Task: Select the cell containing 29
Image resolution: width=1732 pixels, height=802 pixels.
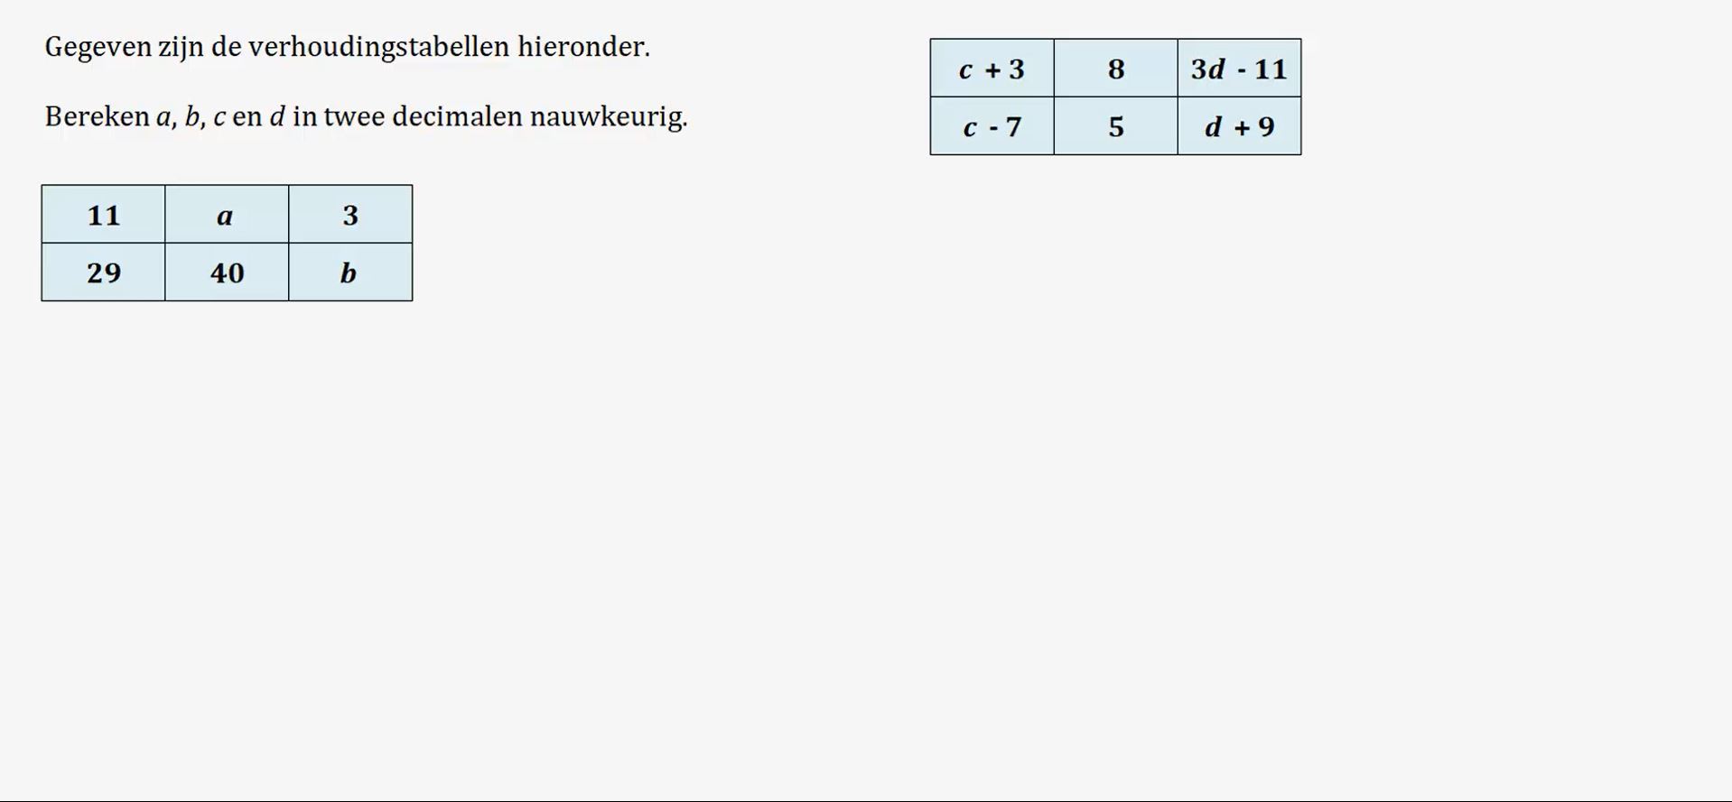Action: click(104, 272)
